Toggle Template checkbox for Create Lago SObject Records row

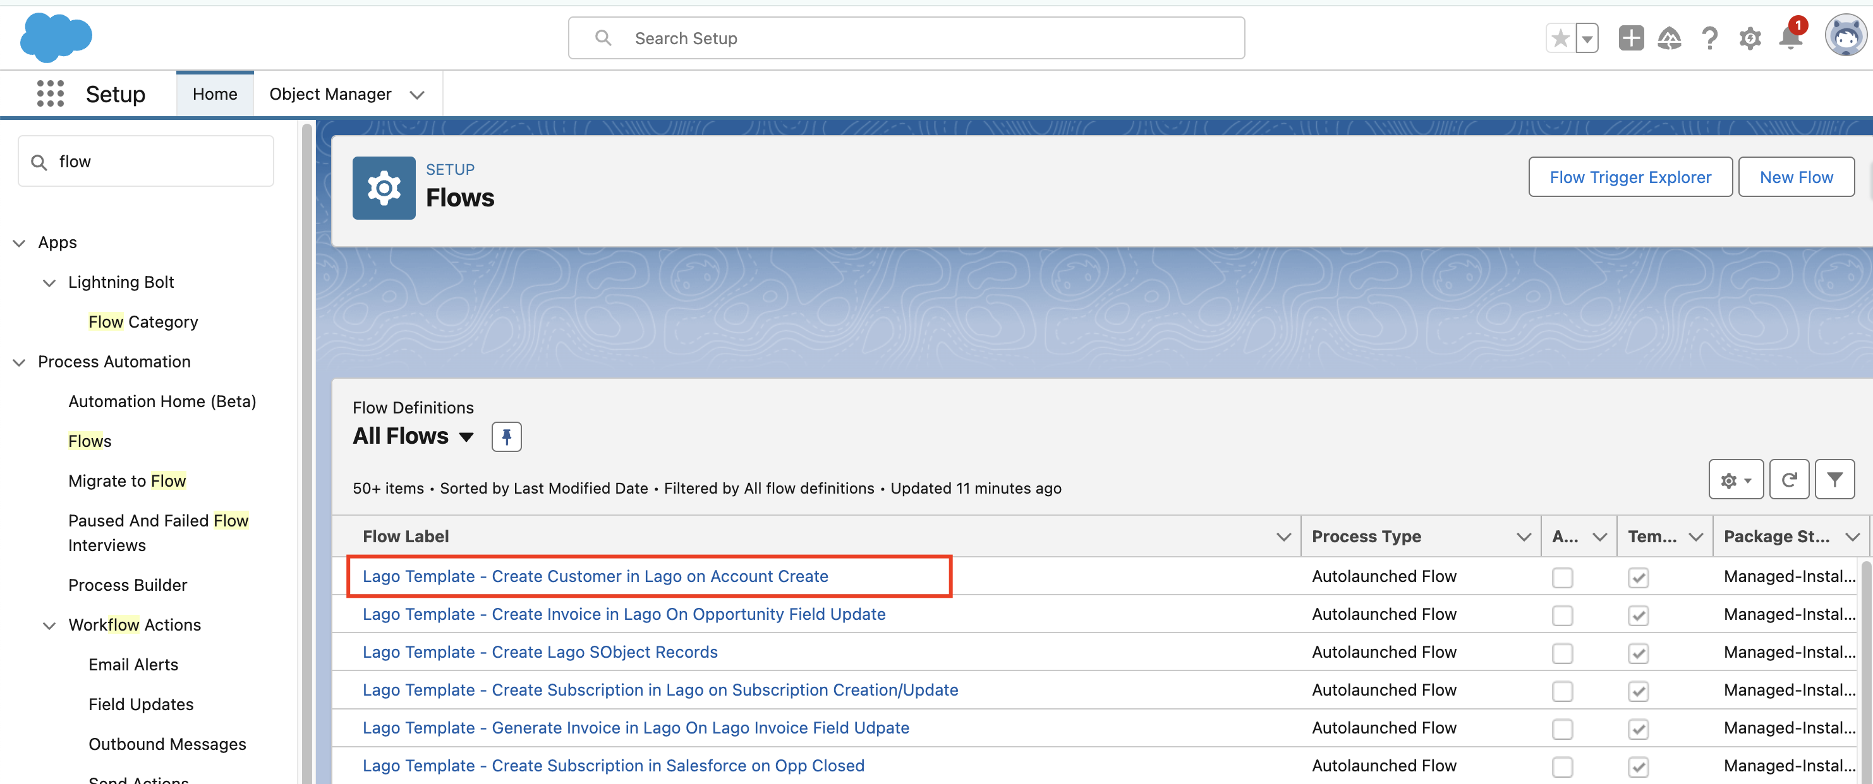[x=1637, y=653]
